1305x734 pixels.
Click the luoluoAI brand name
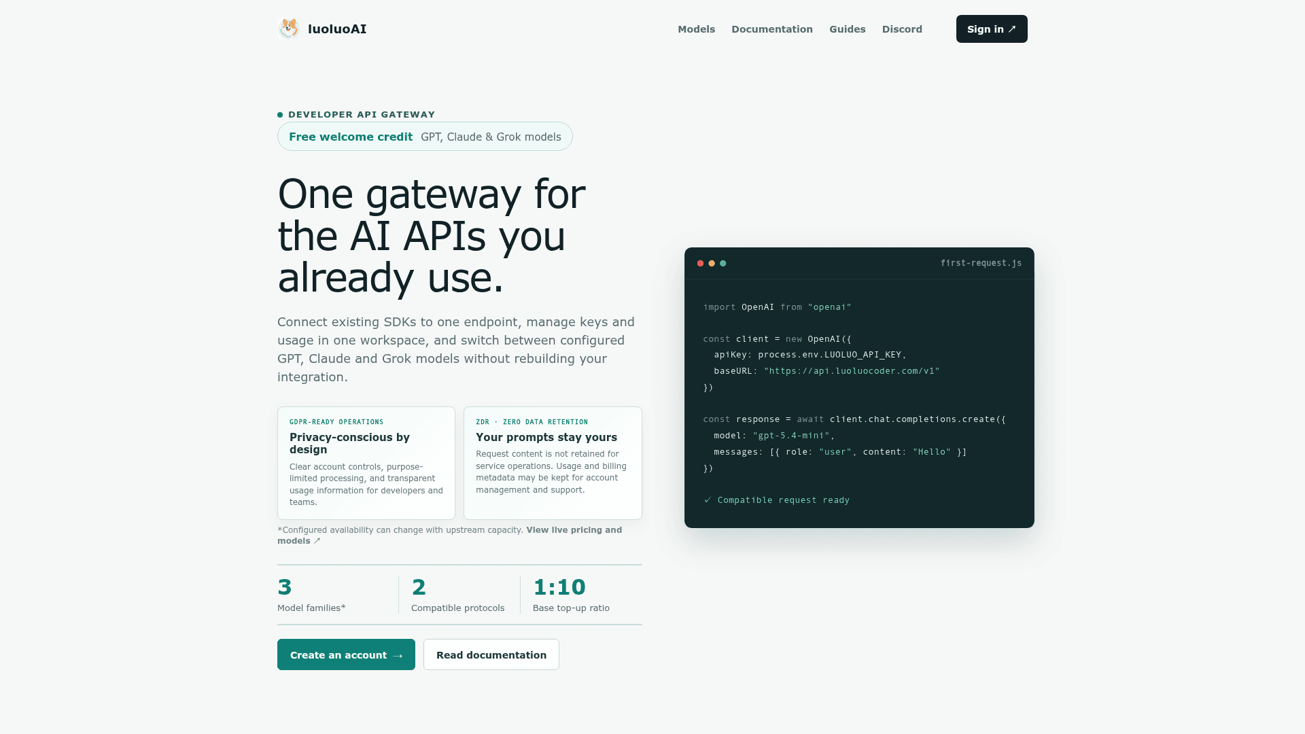coord(337,29)
